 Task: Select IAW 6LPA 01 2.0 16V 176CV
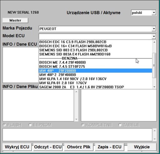coord(95,83)
